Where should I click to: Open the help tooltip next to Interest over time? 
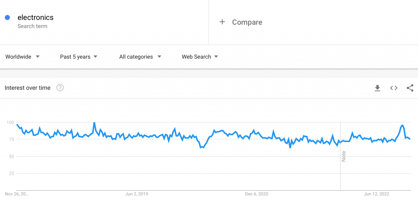pyautogui.click(x=60, y=88)
